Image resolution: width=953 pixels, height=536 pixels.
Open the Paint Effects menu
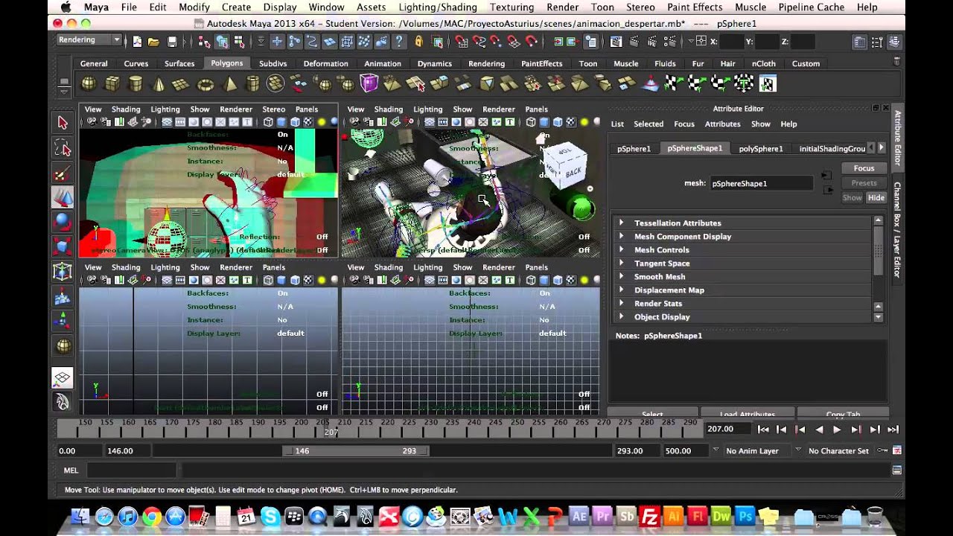click(x=695, y=7)
